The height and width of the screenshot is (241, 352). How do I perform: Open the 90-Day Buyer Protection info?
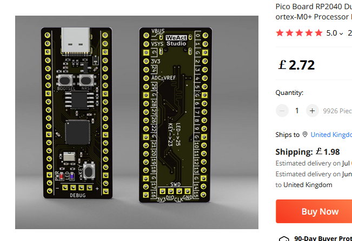tap(323, 238)
